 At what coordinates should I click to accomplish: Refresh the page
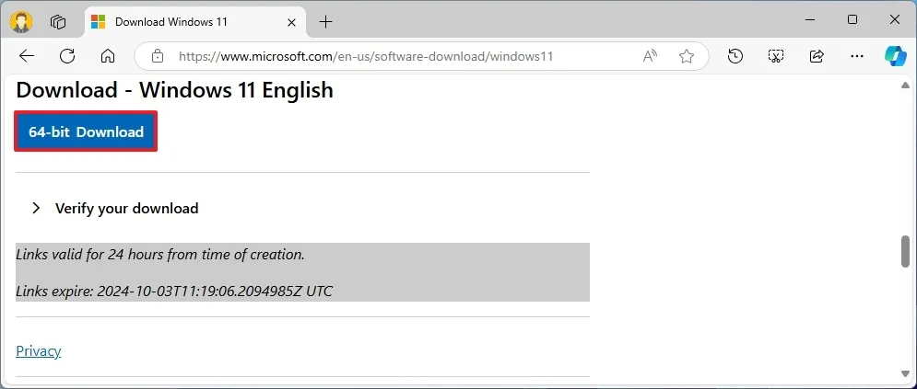click(x=67, y=56)
